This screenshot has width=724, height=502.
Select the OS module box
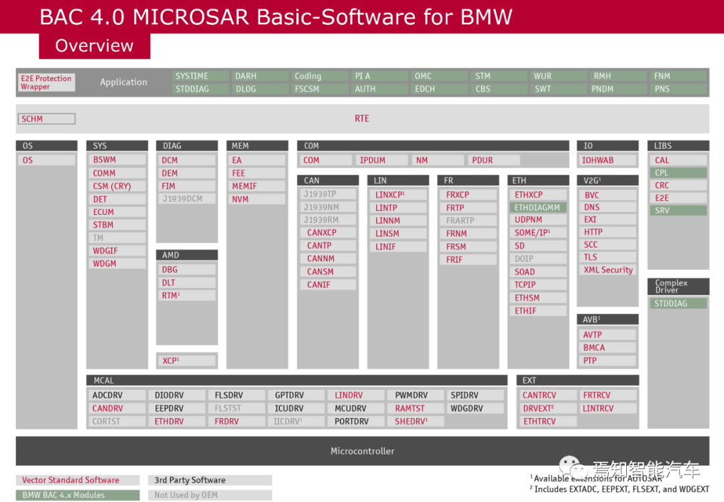tap(47, 160)
